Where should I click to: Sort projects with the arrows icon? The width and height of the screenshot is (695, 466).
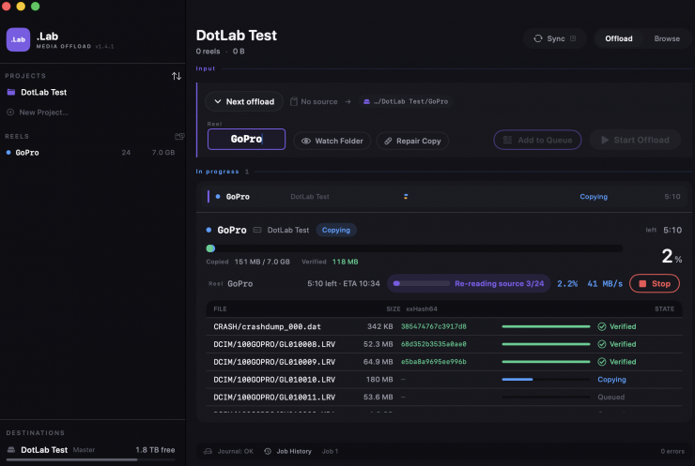177,76
